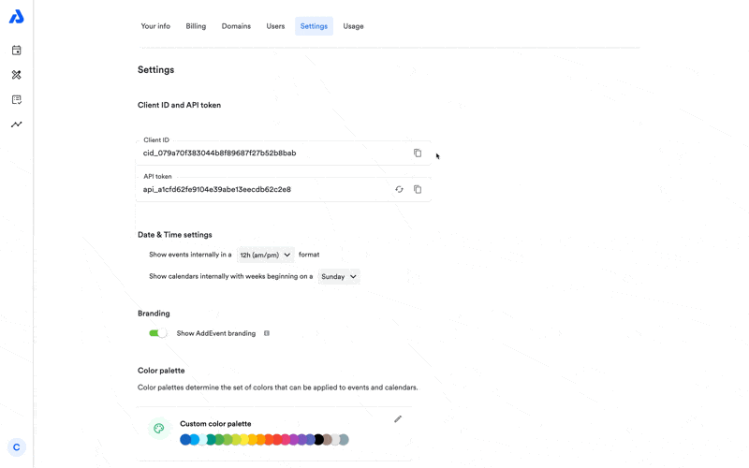
Task: Open the design tools icon in sidebar
Action: coord(16,75)
